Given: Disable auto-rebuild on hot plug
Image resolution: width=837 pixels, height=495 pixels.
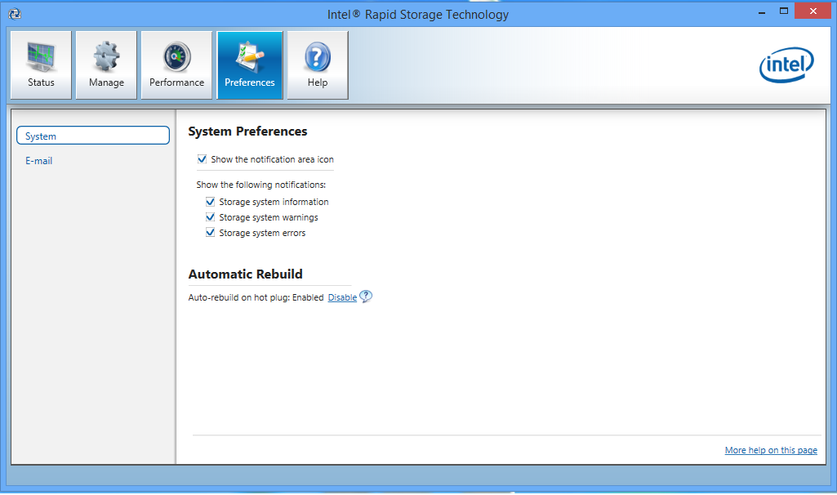Looking at the screenshot, I should coord(342,297).
